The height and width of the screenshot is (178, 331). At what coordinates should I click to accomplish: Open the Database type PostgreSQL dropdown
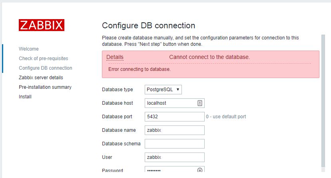tap(163, 90)
